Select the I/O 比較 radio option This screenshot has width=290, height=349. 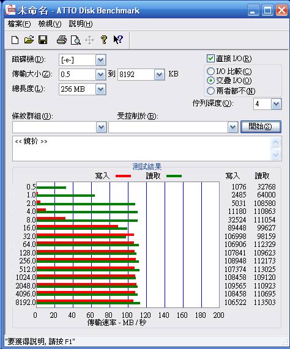210,72
